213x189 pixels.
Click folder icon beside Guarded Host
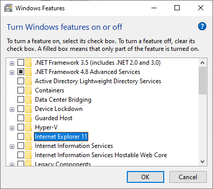click(28, 118)
